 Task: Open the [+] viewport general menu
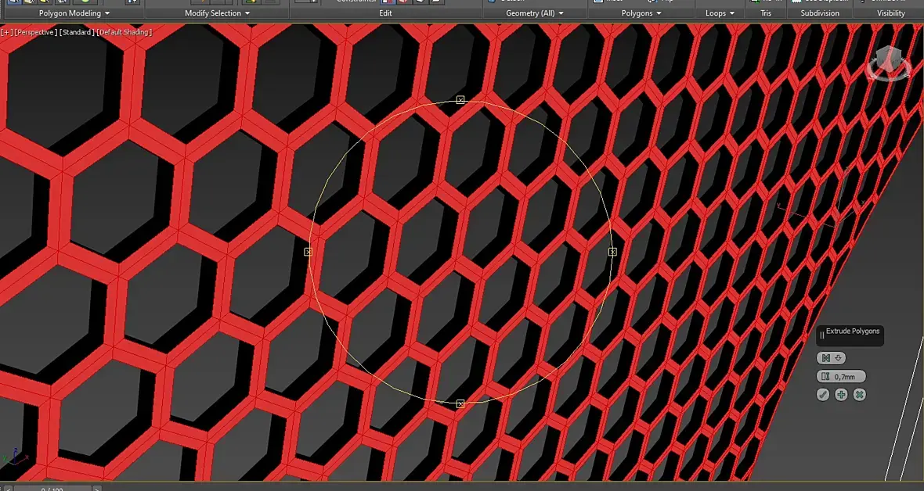click(6, 32)
